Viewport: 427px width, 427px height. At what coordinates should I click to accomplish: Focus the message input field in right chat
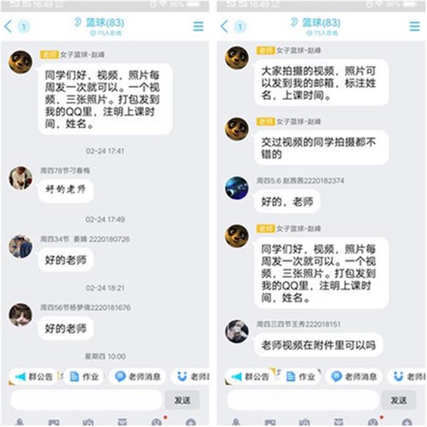click(303, 400)
